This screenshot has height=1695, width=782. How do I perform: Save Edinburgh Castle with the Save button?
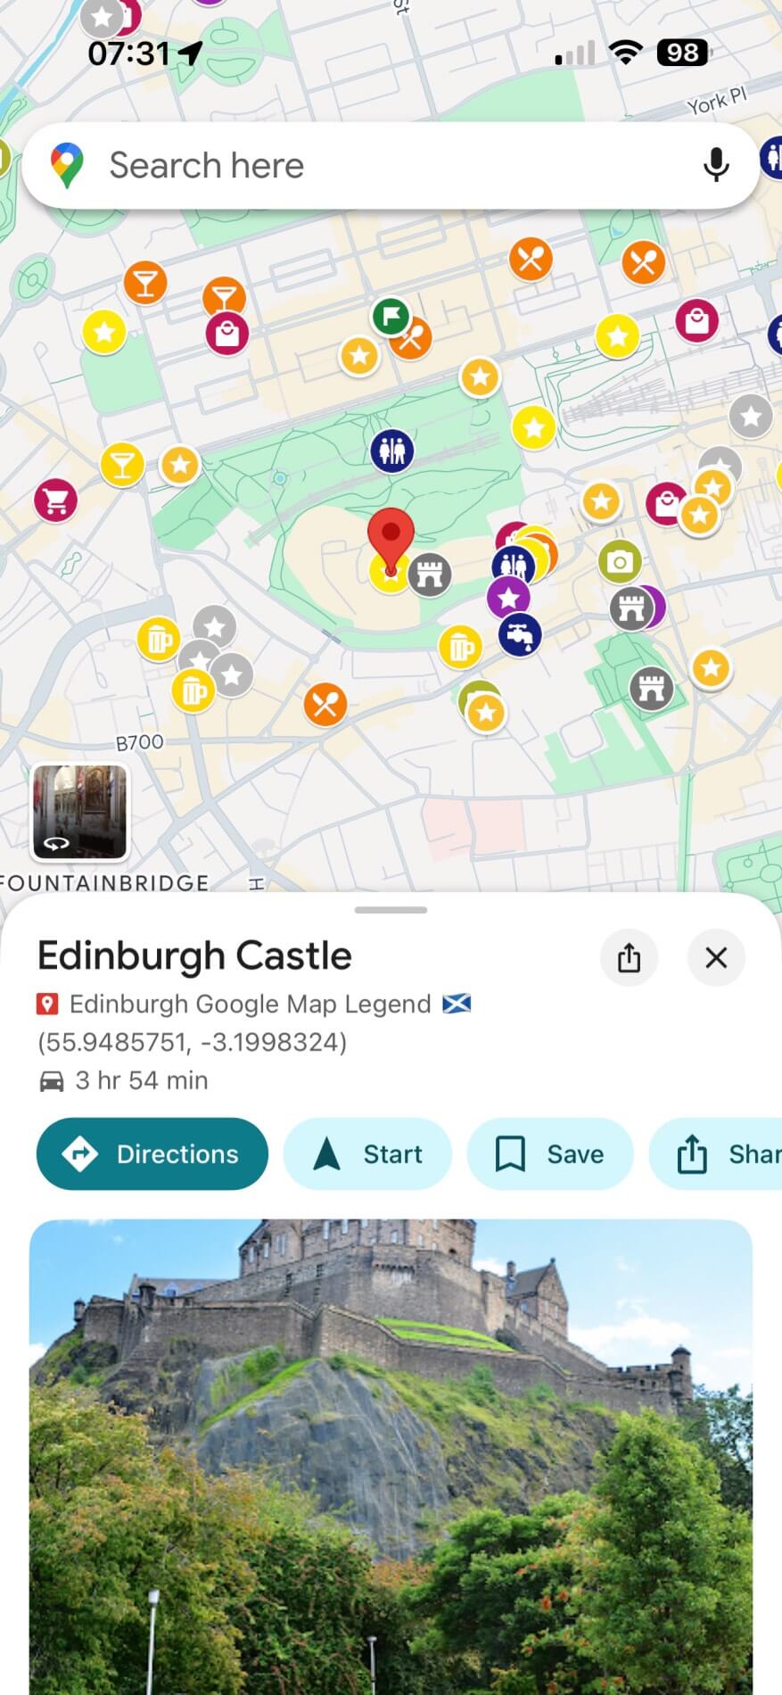coord(550,1153)
